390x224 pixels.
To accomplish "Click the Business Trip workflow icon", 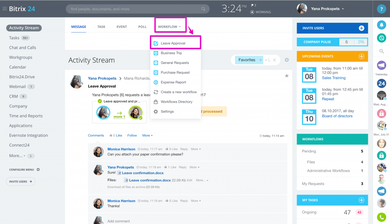I will click(x=156, y=53).
